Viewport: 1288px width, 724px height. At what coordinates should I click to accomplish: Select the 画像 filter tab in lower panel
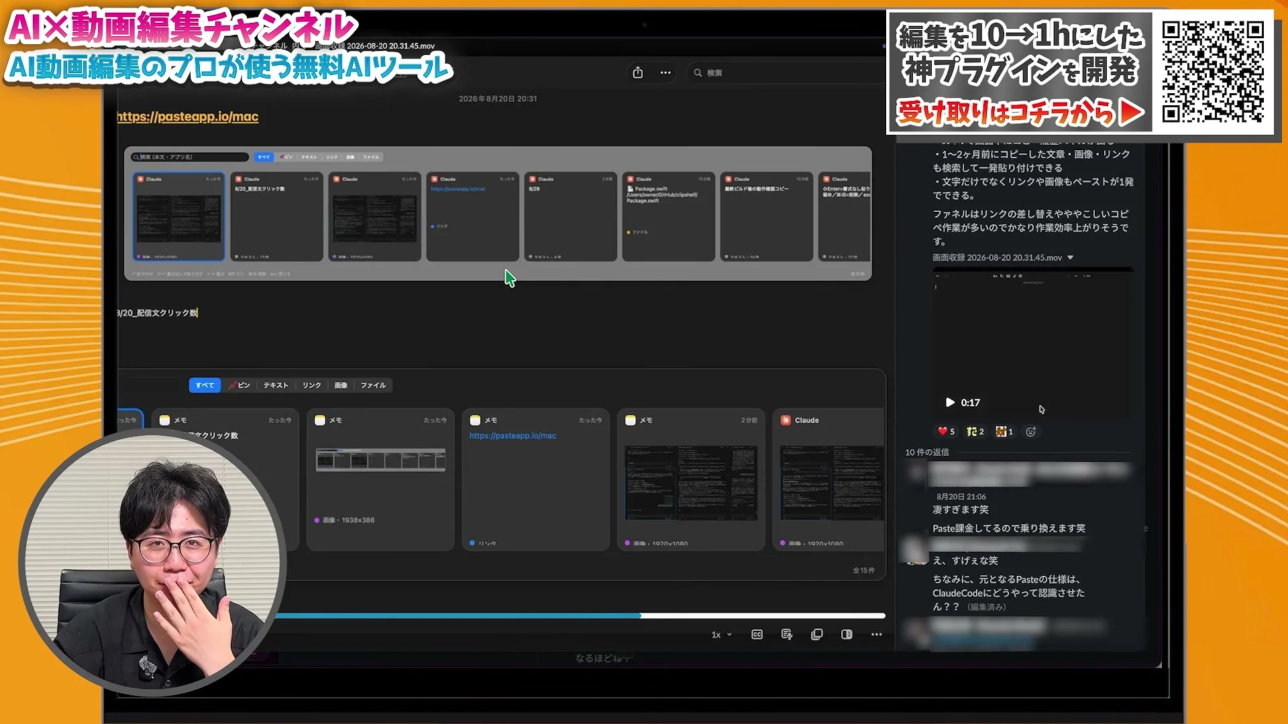(341, 385)
